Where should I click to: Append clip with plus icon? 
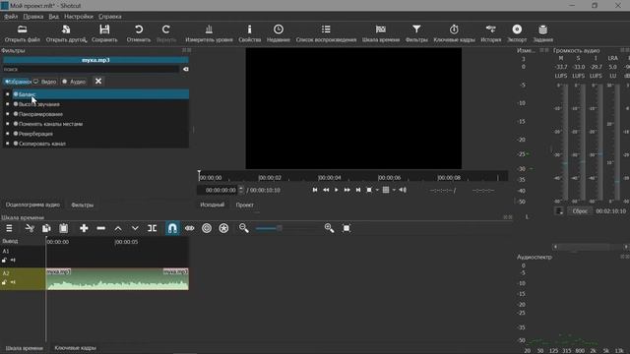(84, 228)
